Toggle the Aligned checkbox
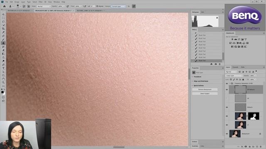The width and height of the screenshot is (266, 149). click(x=97, y=6)
